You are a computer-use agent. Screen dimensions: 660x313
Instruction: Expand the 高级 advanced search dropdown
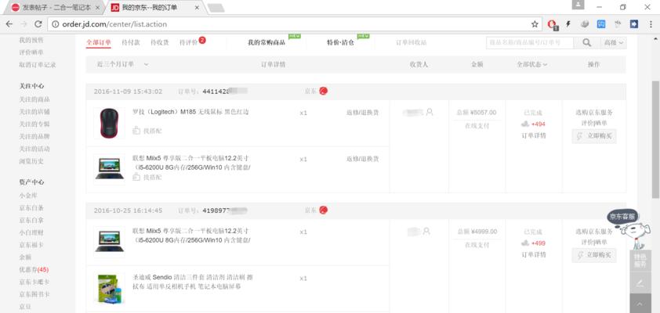coord(614,42)
